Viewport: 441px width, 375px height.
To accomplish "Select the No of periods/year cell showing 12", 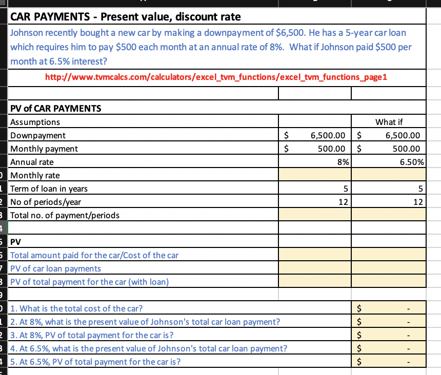I will coord(314,201).
